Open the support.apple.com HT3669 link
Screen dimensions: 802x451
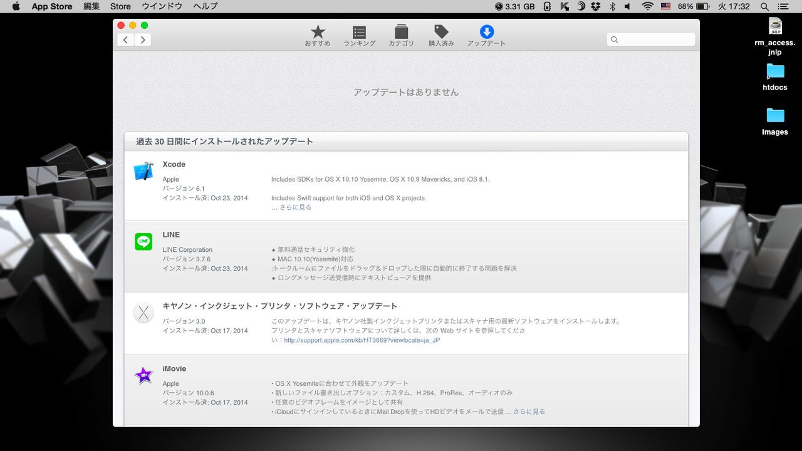point(362,340)
